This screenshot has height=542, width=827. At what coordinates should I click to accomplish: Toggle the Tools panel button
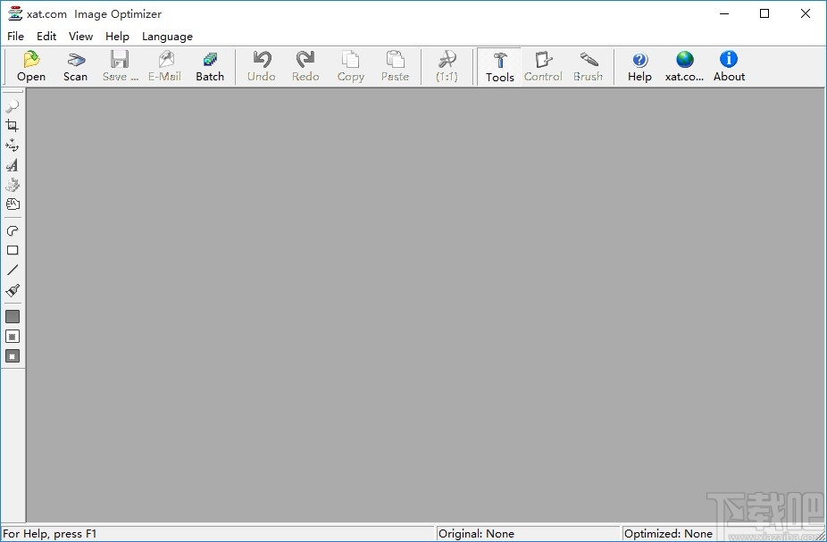click(499, 67)
